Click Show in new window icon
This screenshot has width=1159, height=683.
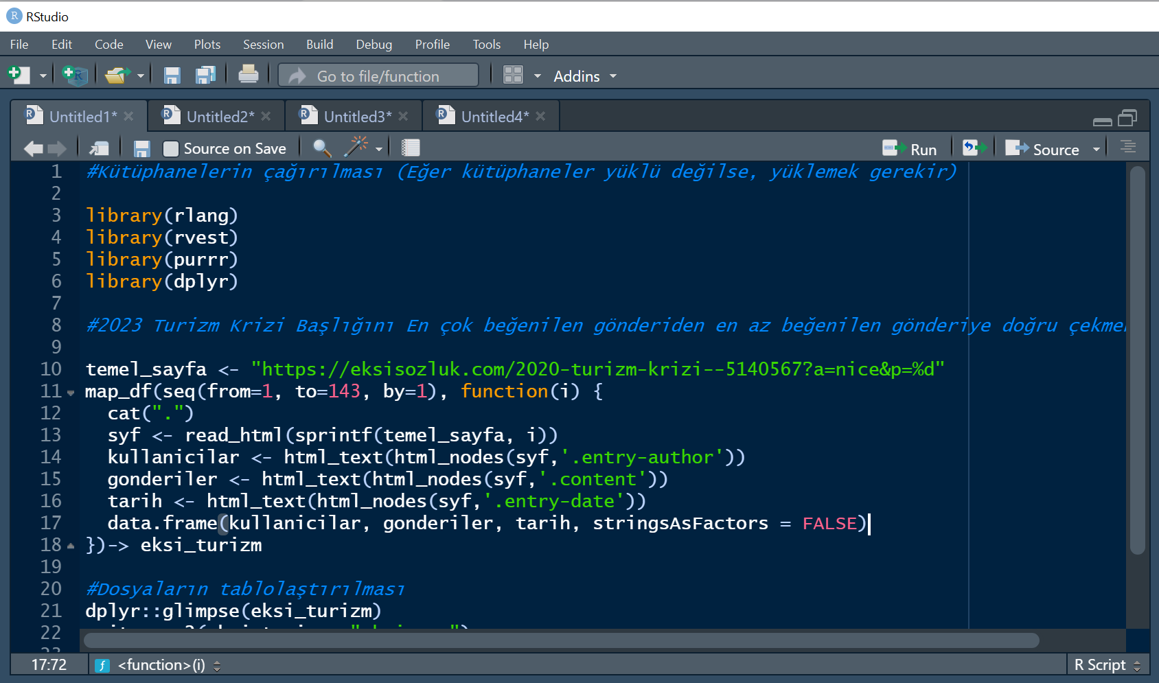tap(99, 148)
